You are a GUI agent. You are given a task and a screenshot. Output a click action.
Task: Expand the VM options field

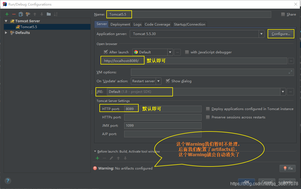pyautogui.click(x=290, y=72)
